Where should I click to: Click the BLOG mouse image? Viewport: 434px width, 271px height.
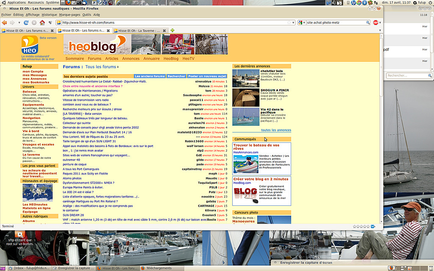245,195
